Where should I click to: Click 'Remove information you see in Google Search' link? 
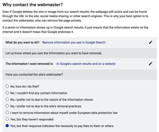[x=74, y=42]
